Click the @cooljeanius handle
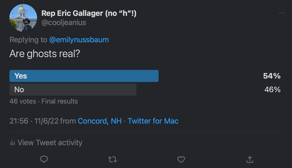This screenshot has width=292, height=168. 64,22
